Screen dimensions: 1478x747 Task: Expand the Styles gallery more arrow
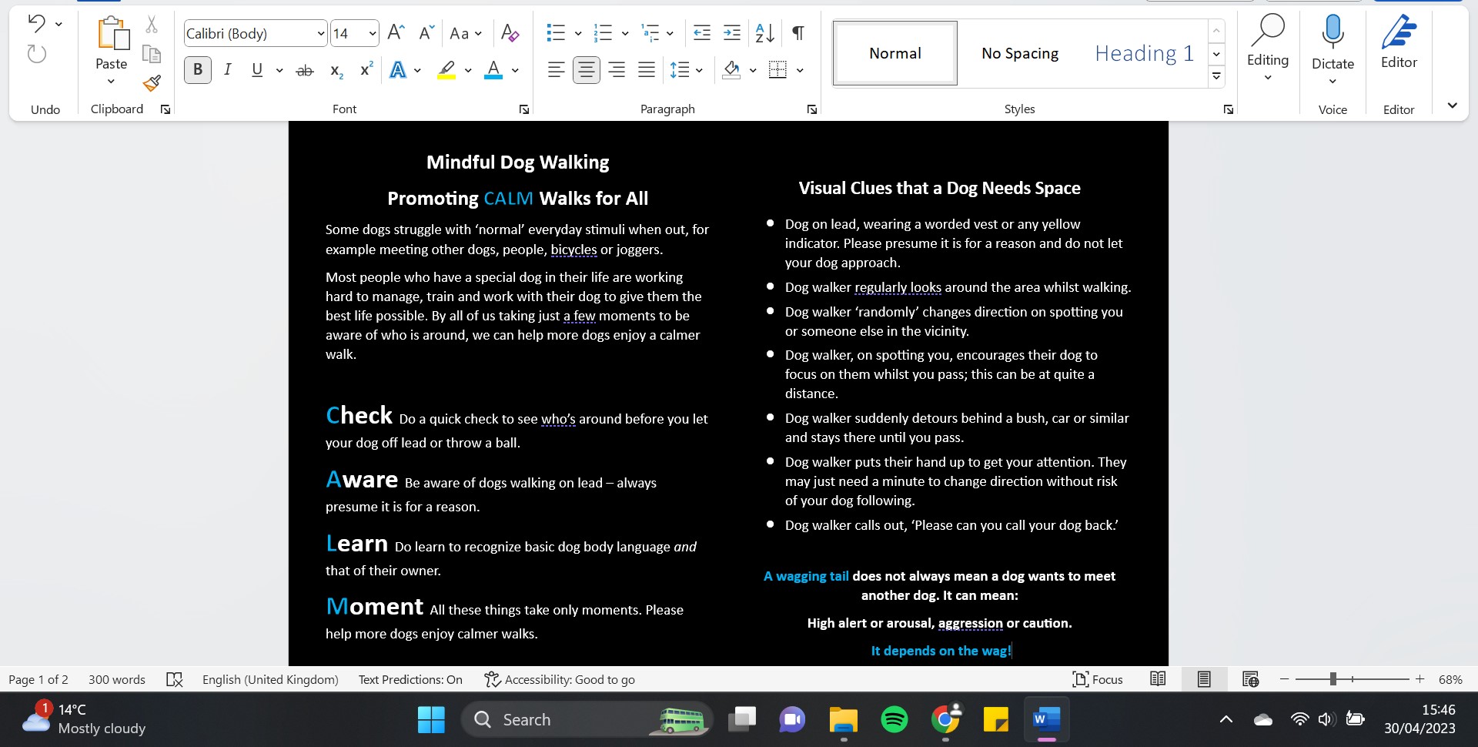coord(1216,75)
